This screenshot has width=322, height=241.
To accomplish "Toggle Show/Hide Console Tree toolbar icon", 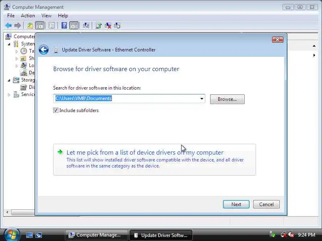I will (x=40, y=26).
